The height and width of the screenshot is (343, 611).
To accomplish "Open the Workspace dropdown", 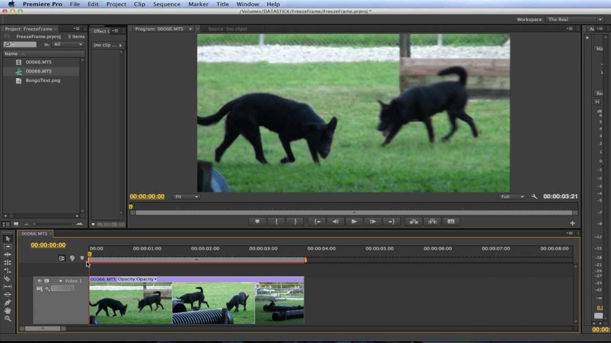I will tap(575, 20).
